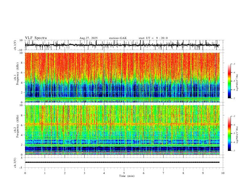Click the ch.1 colorbar "-3" tick label
The height and width of the screenshot is (194, 251).
click(234, 64)
